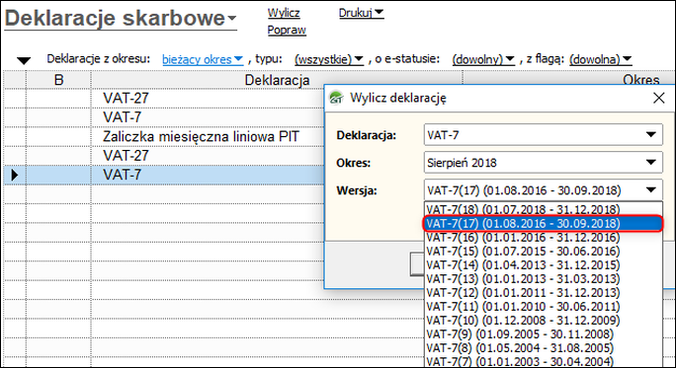This screenshot has height=368, width=676.
Task: Select the first VAT-27 row in the table
Action: (x=164, y=98)
